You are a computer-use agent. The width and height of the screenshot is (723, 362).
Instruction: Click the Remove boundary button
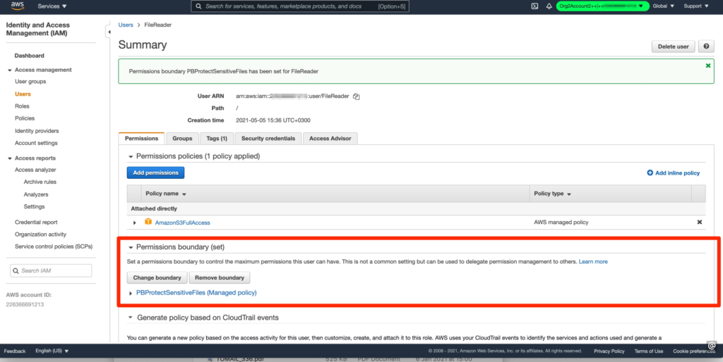point(220,277)
